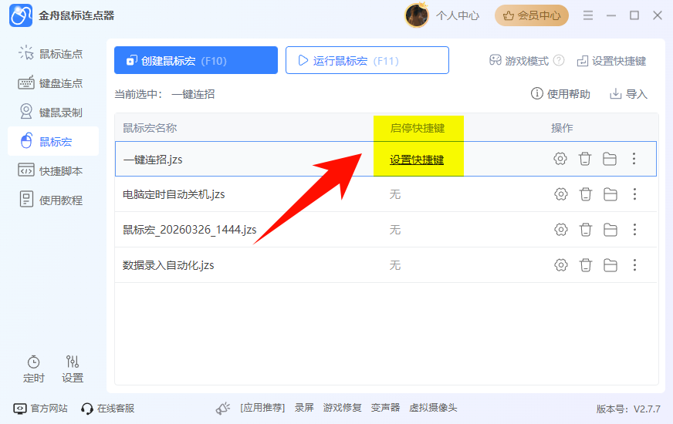Open 使用帮助 help
673x424 pixels.
[x=560, y=94]
